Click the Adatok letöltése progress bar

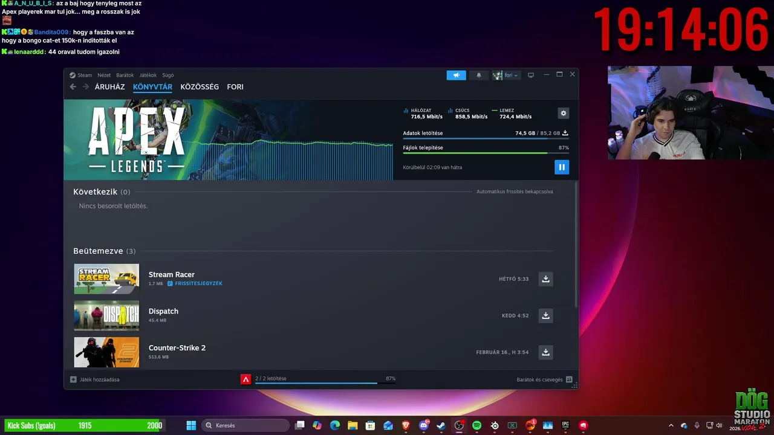coord(486,139)
